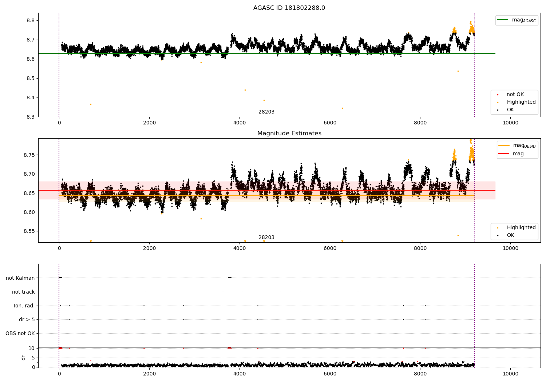Click the "4000" x-tick under the middle plot

[x=240, y=248]
